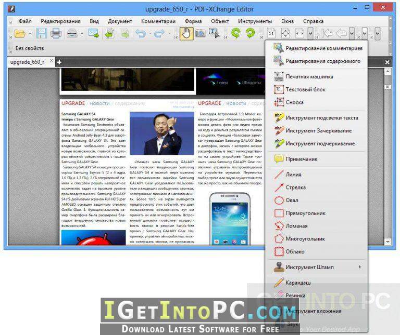
Task: Select the Карандаш pencil tool
Action: [317, 283]
